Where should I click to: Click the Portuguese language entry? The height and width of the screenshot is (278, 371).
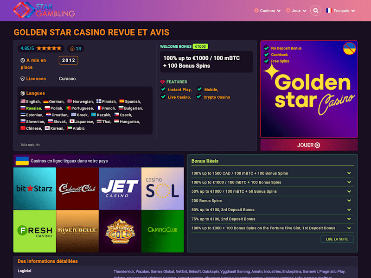tap(80, 108)
